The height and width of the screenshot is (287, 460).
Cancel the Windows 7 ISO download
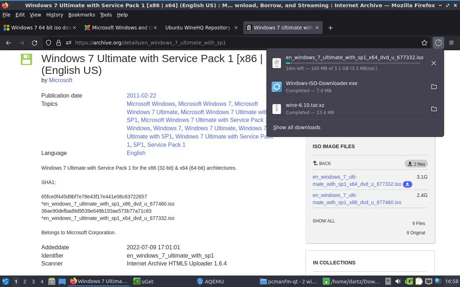(434, 63)
